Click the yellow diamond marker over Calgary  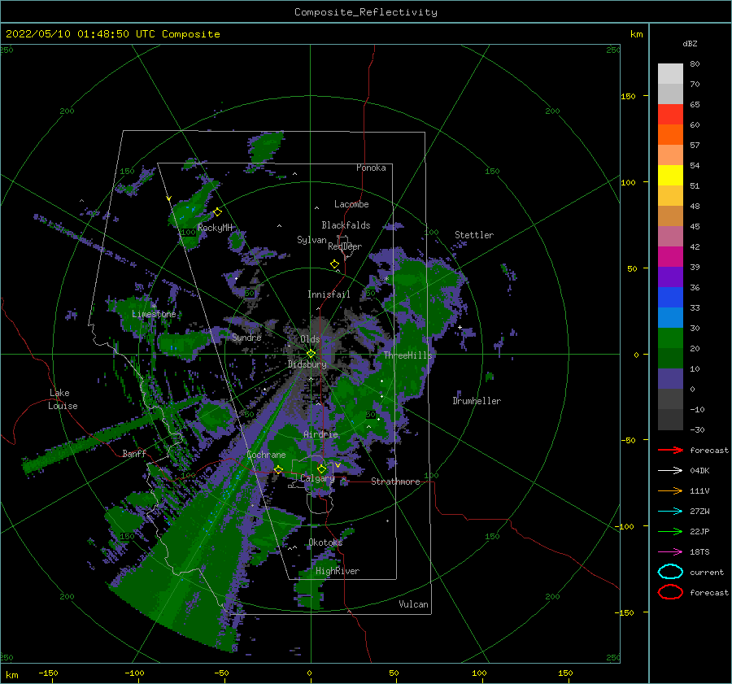tap(321, 468)
